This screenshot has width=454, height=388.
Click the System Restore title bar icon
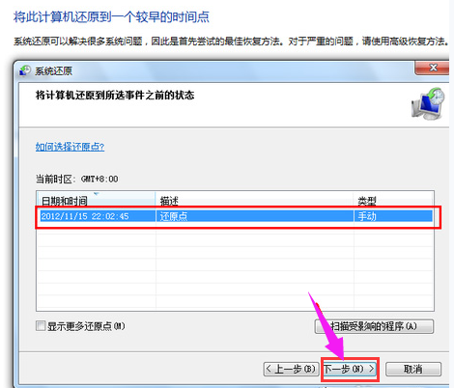(x=25, y=70)
